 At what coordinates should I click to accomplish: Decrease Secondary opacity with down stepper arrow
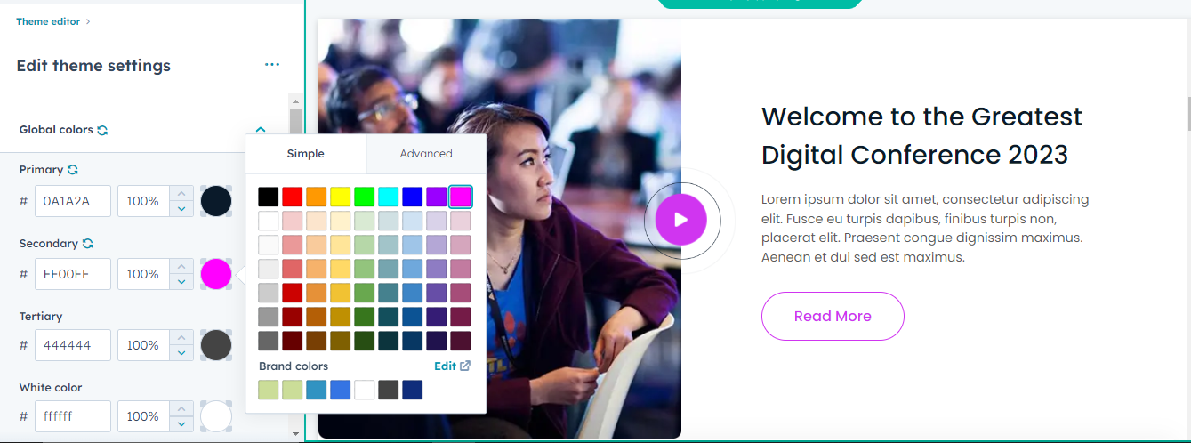click(181, 281)
